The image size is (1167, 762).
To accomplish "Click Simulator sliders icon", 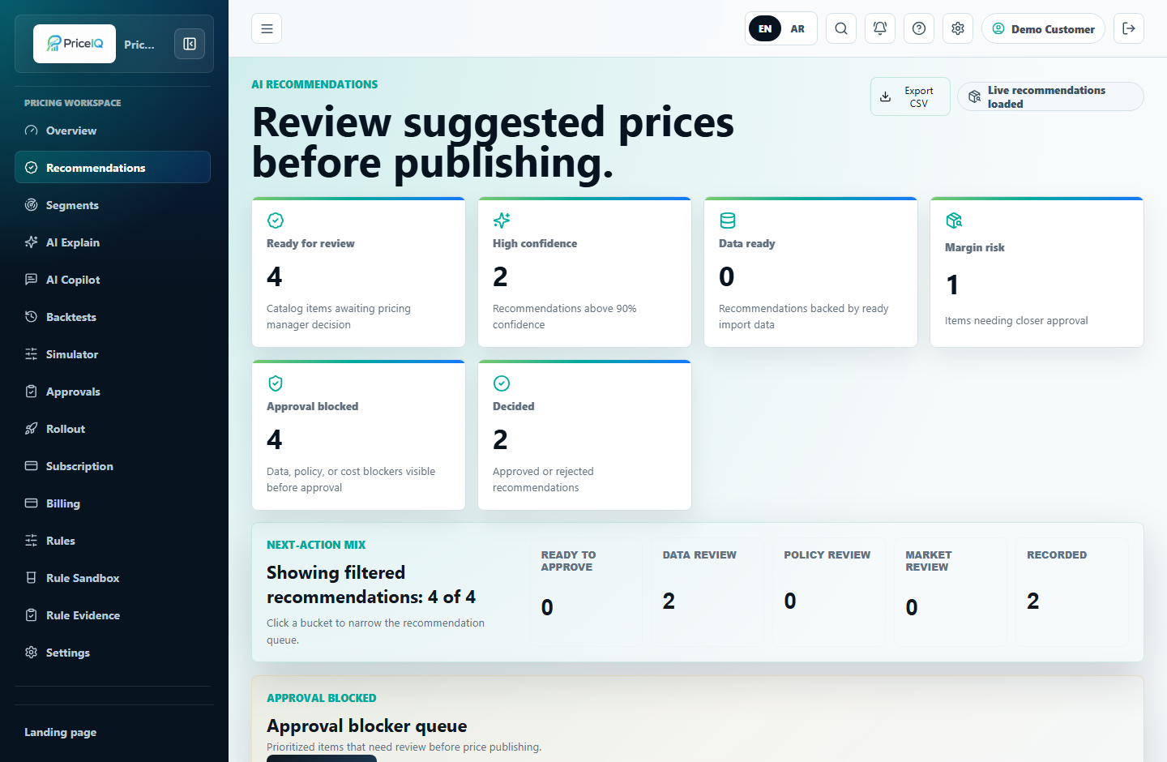I will [x=32, y=354].
